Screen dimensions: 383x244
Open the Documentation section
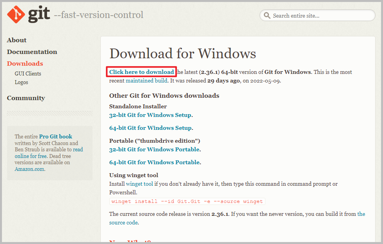coord(32,52)
